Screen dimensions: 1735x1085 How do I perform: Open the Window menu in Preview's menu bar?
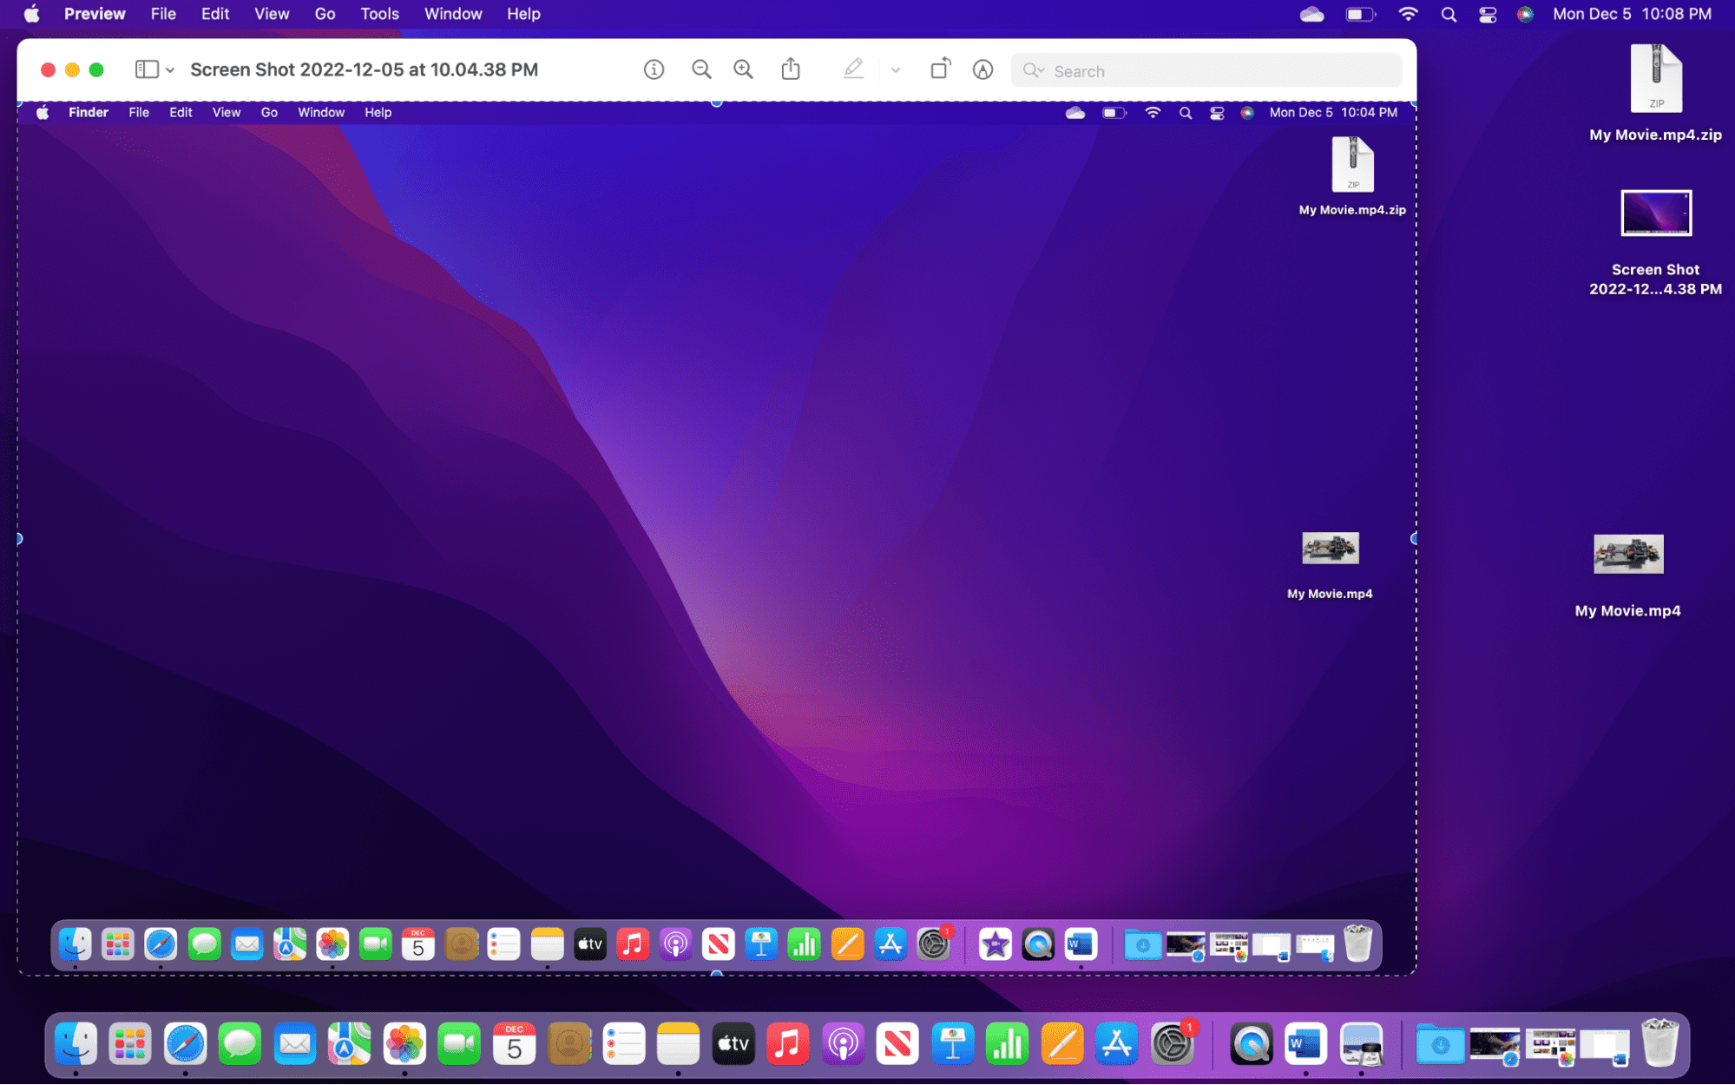[x=453, y=14]
